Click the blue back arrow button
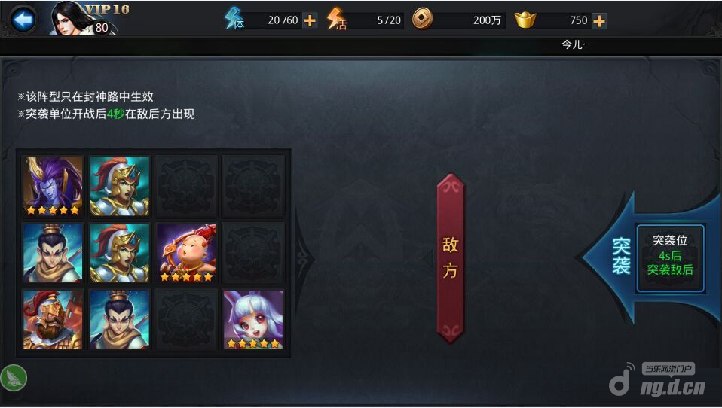This screenshot has height=408, width=722. tap(23, 20)
